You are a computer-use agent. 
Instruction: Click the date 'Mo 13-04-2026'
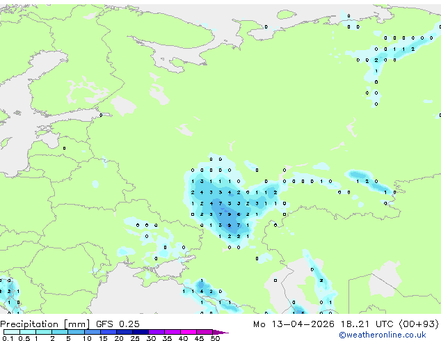[x=294, y=324]
